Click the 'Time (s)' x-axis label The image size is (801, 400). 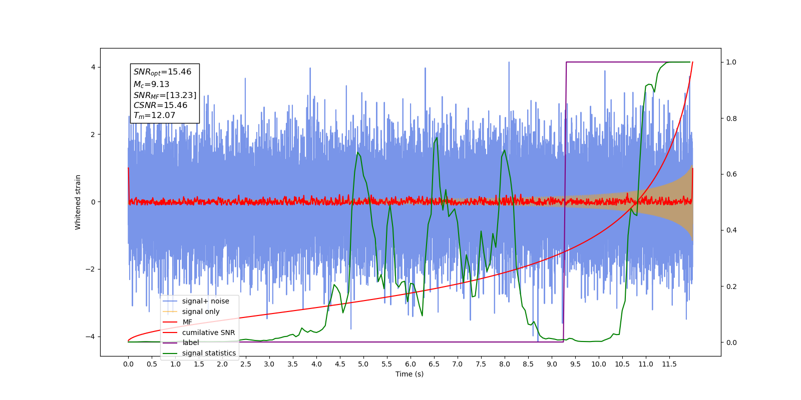(x=410, y=374)
